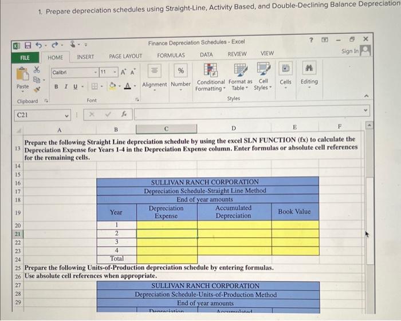Select the Total Depreciation Expense yellow cell
The height and width of the screenshot is (321, 401).
tap(167, 259)
